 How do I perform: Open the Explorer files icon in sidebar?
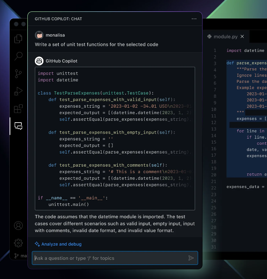(x=18, y=39)
